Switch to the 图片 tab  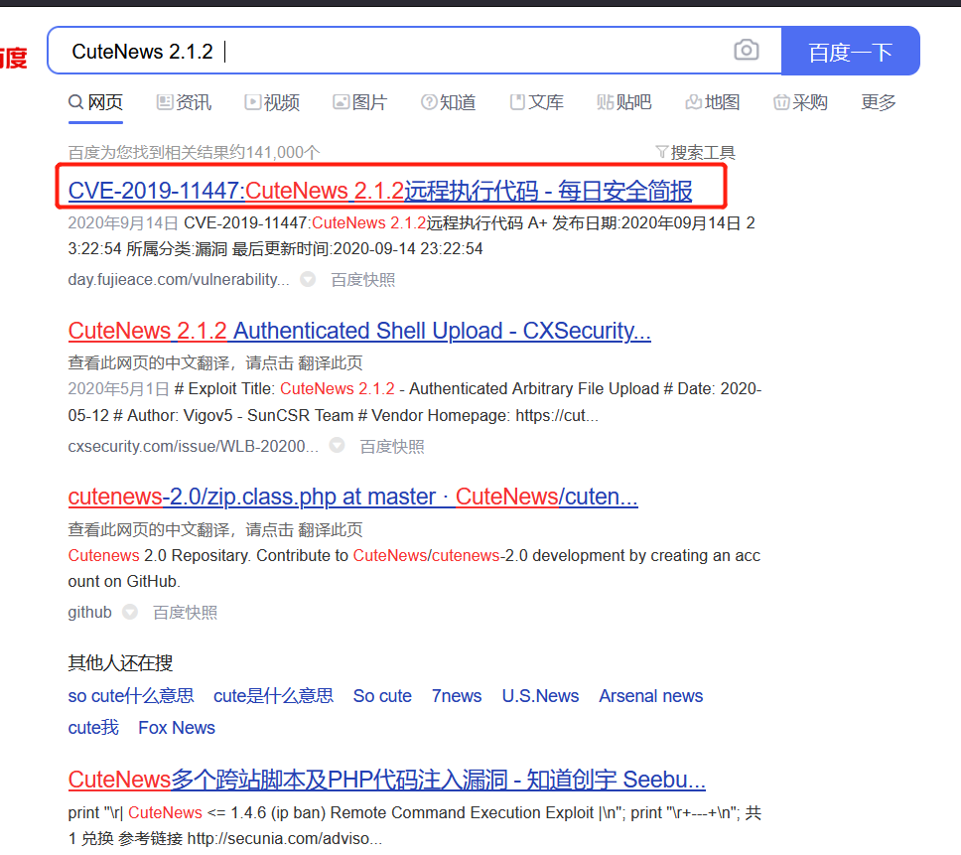pos(359,102)
